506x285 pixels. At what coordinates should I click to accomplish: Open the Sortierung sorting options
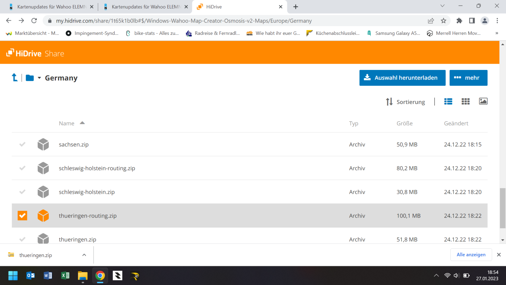(x=405, y=102)
